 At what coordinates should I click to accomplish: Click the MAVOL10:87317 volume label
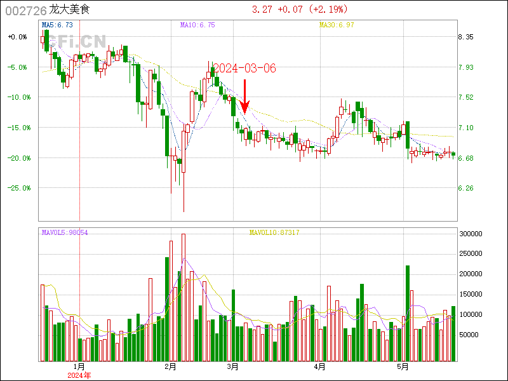(x=274, y=233)
